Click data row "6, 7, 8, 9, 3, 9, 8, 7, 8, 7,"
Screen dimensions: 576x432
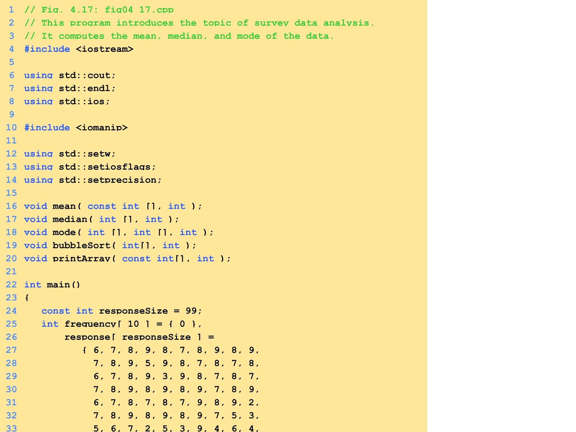177,376
